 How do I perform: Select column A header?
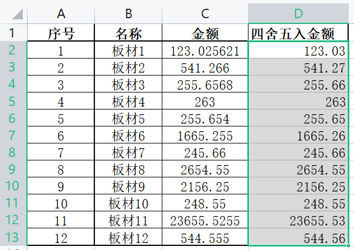coord(61,13)
